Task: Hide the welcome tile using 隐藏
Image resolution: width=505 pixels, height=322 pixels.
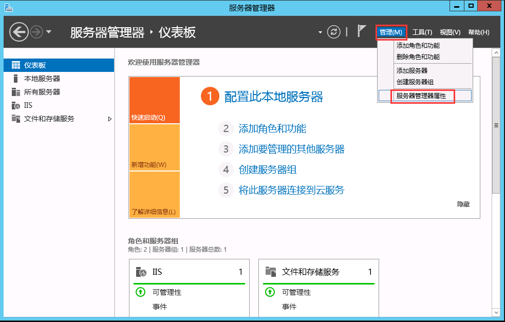Action: coord(463,204)
